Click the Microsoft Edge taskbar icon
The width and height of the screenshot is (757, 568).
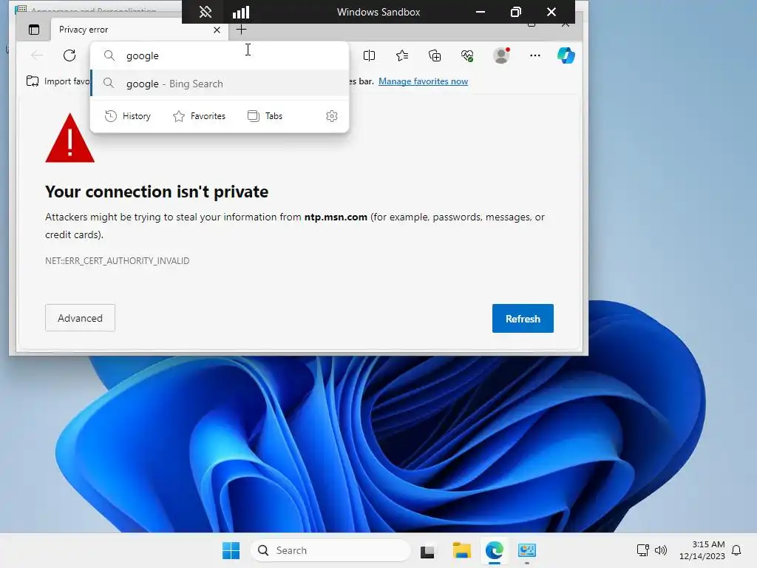[495, 550]
